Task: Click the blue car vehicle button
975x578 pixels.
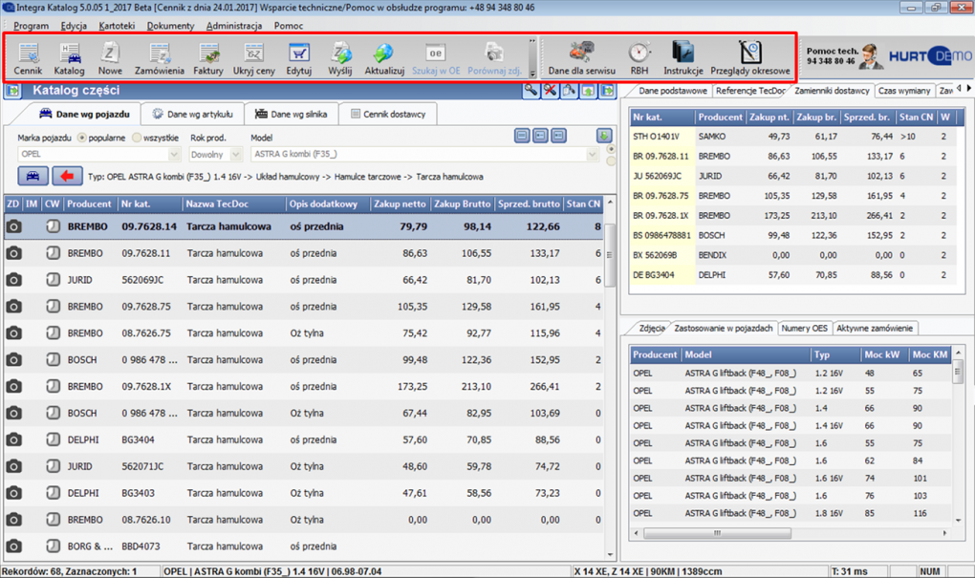Action: (x=32, y=177)
